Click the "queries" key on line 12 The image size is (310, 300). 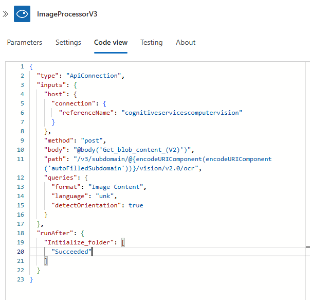(x=61, y=178)
